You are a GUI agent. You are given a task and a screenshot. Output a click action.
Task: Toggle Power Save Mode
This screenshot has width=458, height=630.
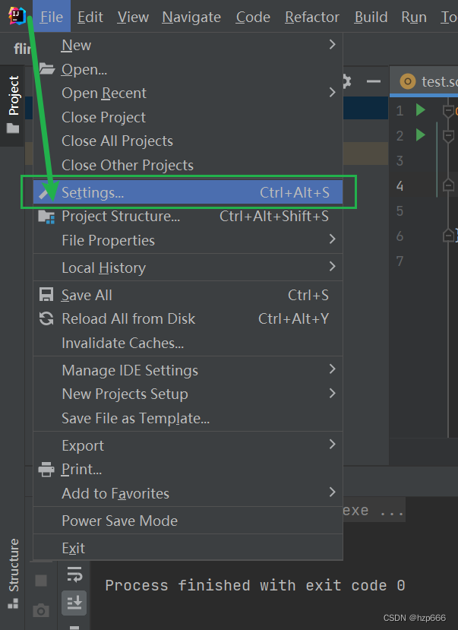121,521
